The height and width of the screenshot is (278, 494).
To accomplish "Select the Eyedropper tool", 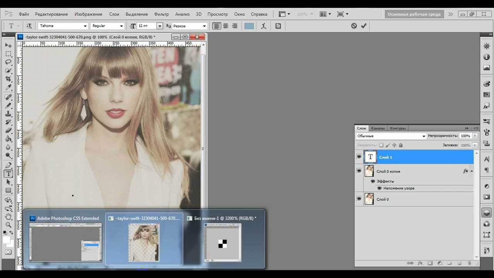I will coord(8,87).
